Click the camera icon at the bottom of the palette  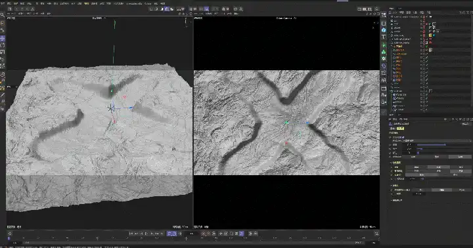coord(384,102)
